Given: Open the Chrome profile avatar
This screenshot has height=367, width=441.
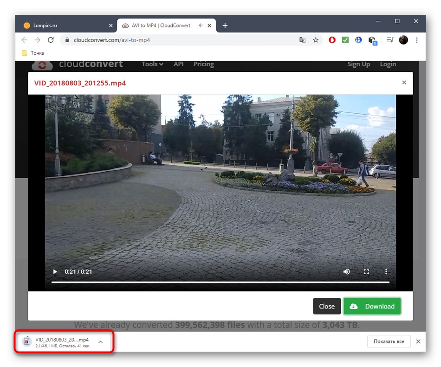Looking at the screenshot, I should 403,40.
